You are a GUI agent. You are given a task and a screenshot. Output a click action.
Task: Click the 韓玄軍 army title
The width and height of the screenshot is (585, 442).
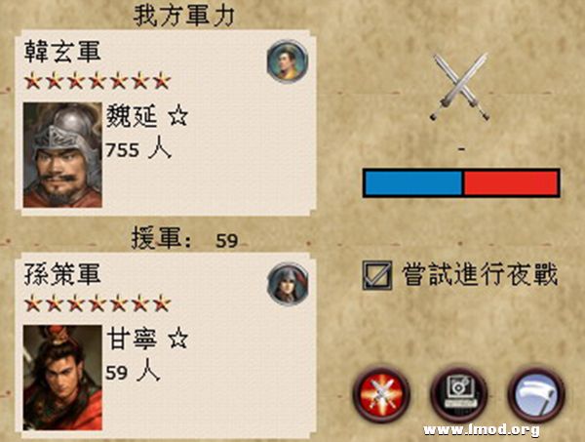(x=62, y=51)
